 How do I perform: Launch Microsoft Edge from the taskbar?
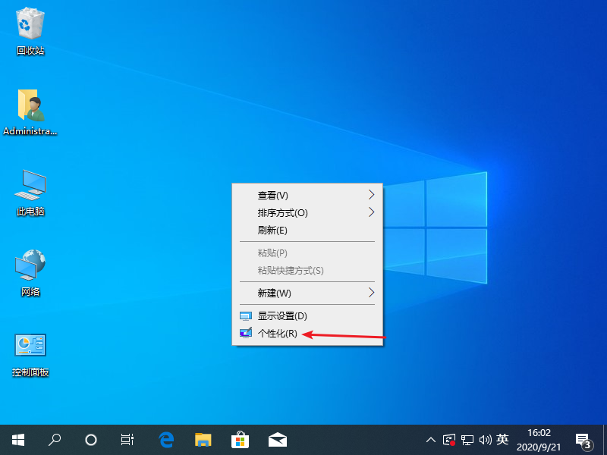166,439
